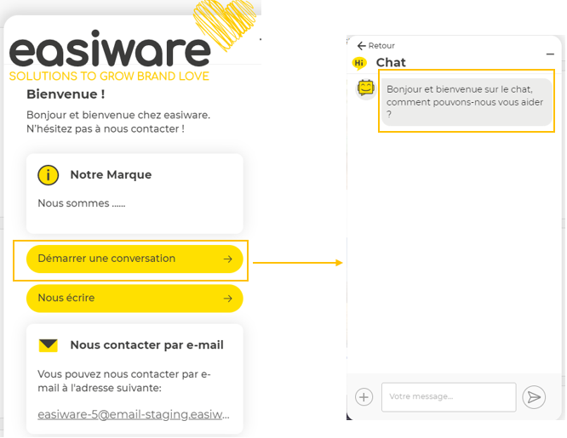Click the yellow envelope icon
Viewport: 567px width, 438px height.
pyautogui.click(x=49, y=345)
